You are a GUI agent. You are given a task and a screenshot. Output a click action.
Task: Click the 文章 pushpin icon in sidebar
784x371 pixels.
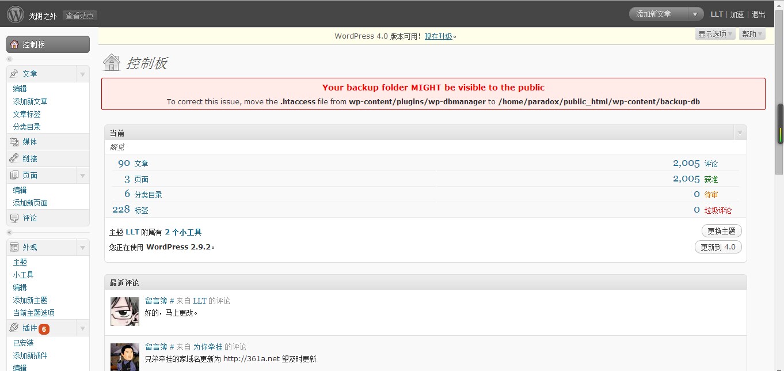[14, 74]
